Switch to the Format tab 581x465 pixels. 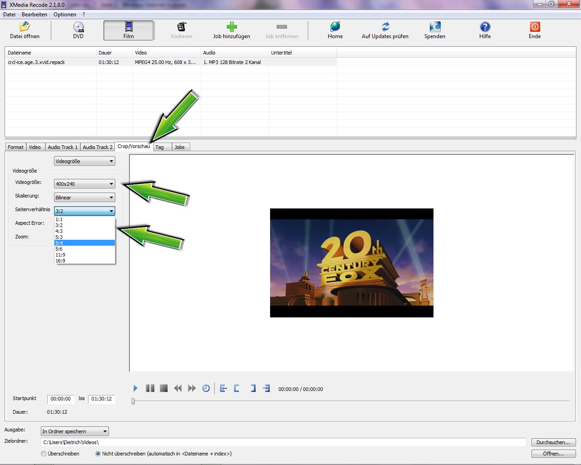(15, 147)
